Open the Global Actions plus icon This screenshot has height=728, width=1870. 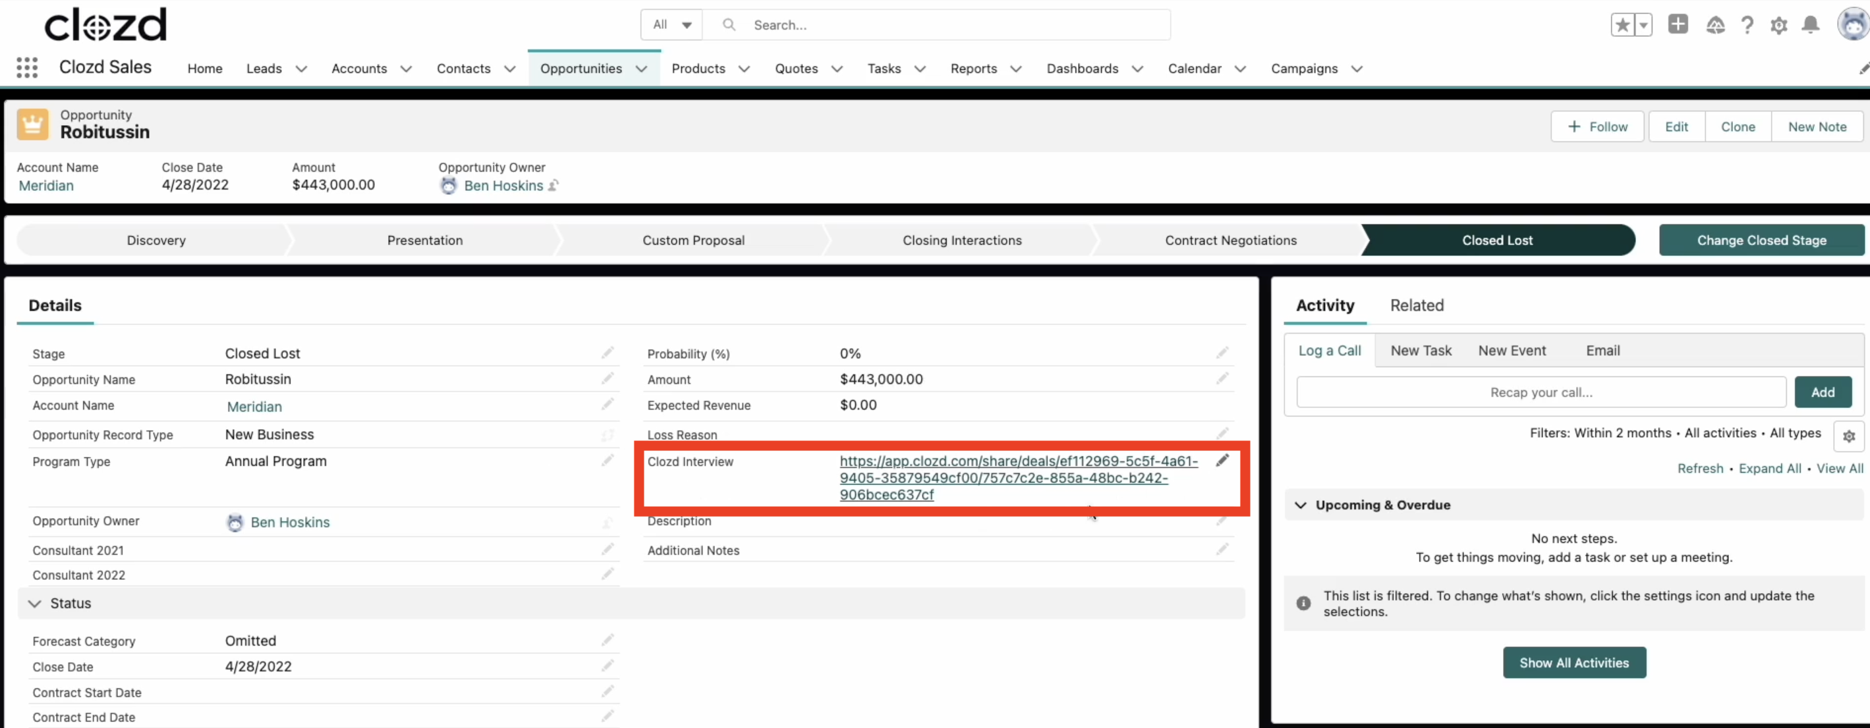pos(1678,24)
